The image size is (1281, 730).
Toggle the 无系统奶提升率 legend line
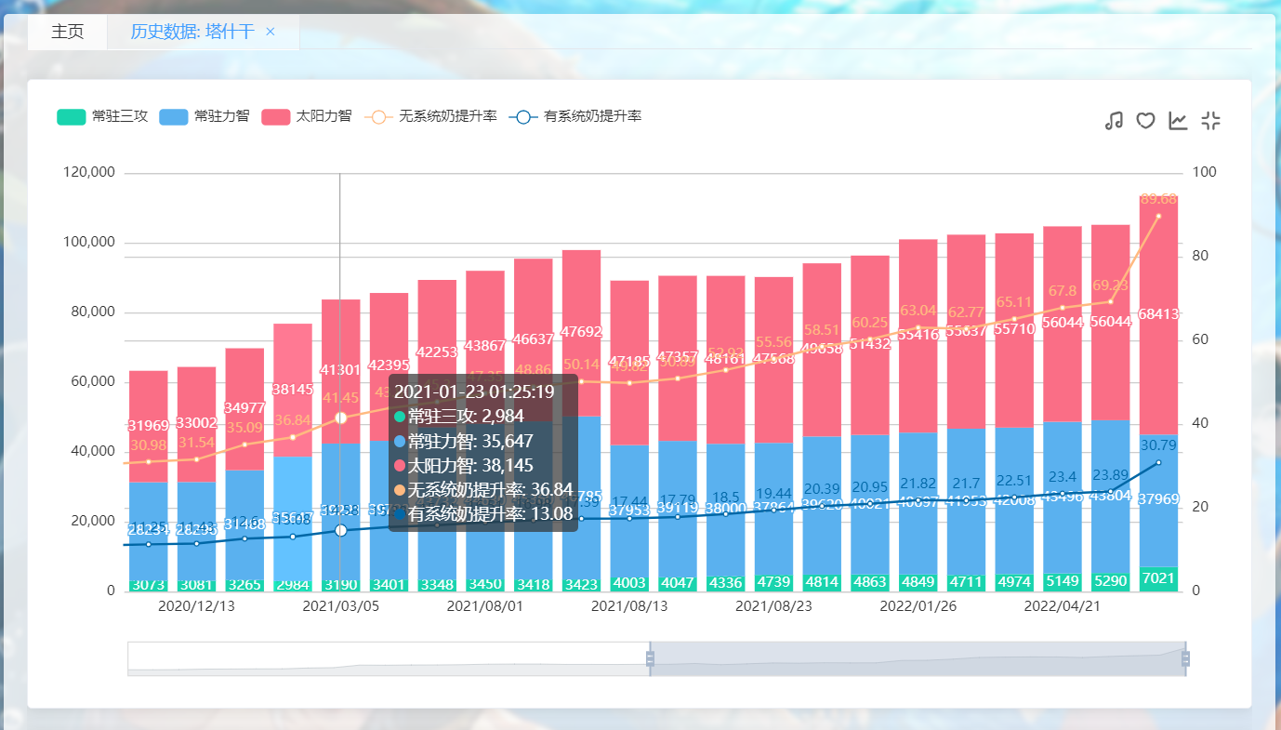429,116
